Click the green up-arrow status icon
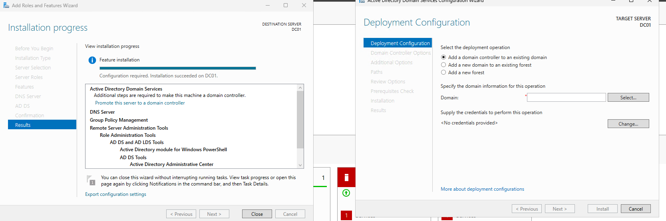This screenshot has width=666, height=221. click(x=346, y=193)
